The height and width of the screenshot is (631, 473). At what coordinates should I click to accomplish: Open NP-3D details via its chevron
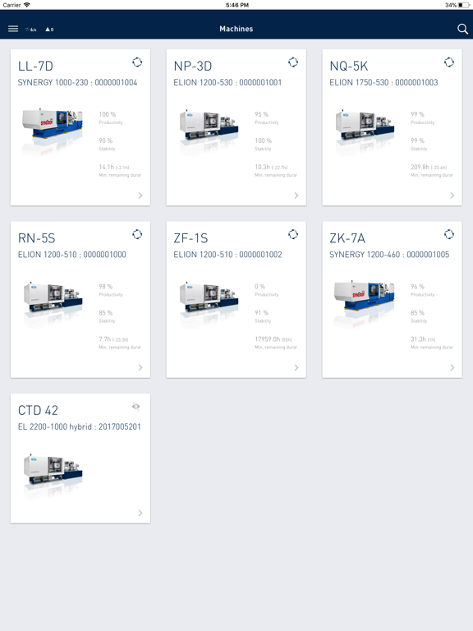(296, 196)
